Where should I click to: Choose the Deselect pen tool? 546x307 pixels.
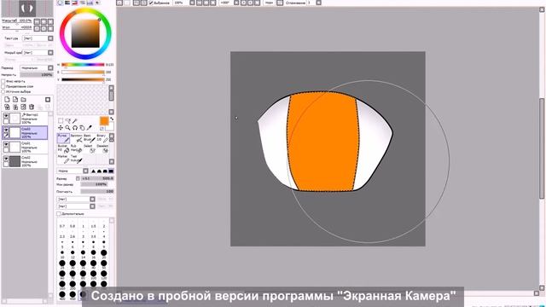(x=102, y=148)
